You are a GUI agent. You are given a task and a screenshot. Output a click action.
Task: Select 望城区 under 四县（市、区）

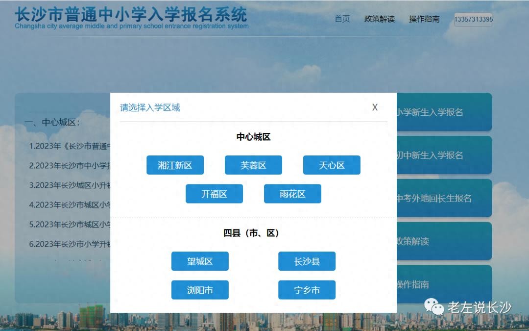tap(200, 261)
